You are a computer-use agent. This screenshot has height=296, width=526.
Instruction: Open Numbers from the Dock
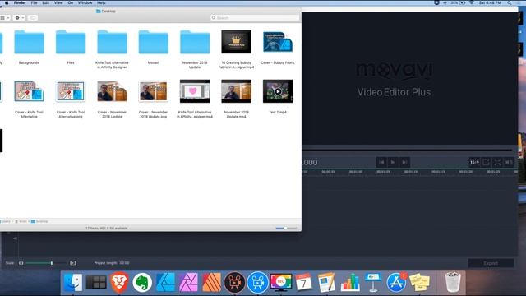tap(350, 282)
